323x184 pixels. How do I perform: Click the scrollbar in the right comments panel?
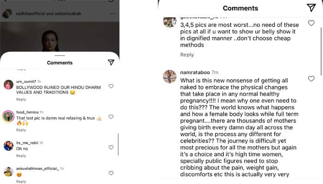point(321,55)
